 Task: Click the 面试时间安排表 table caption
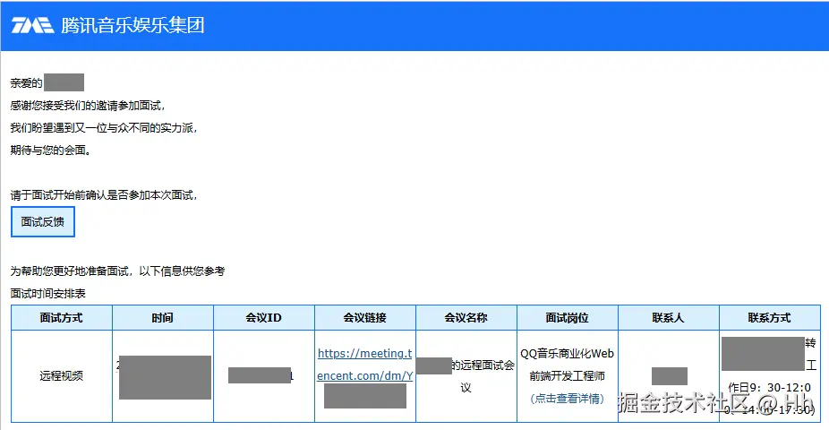click(47, 294)
